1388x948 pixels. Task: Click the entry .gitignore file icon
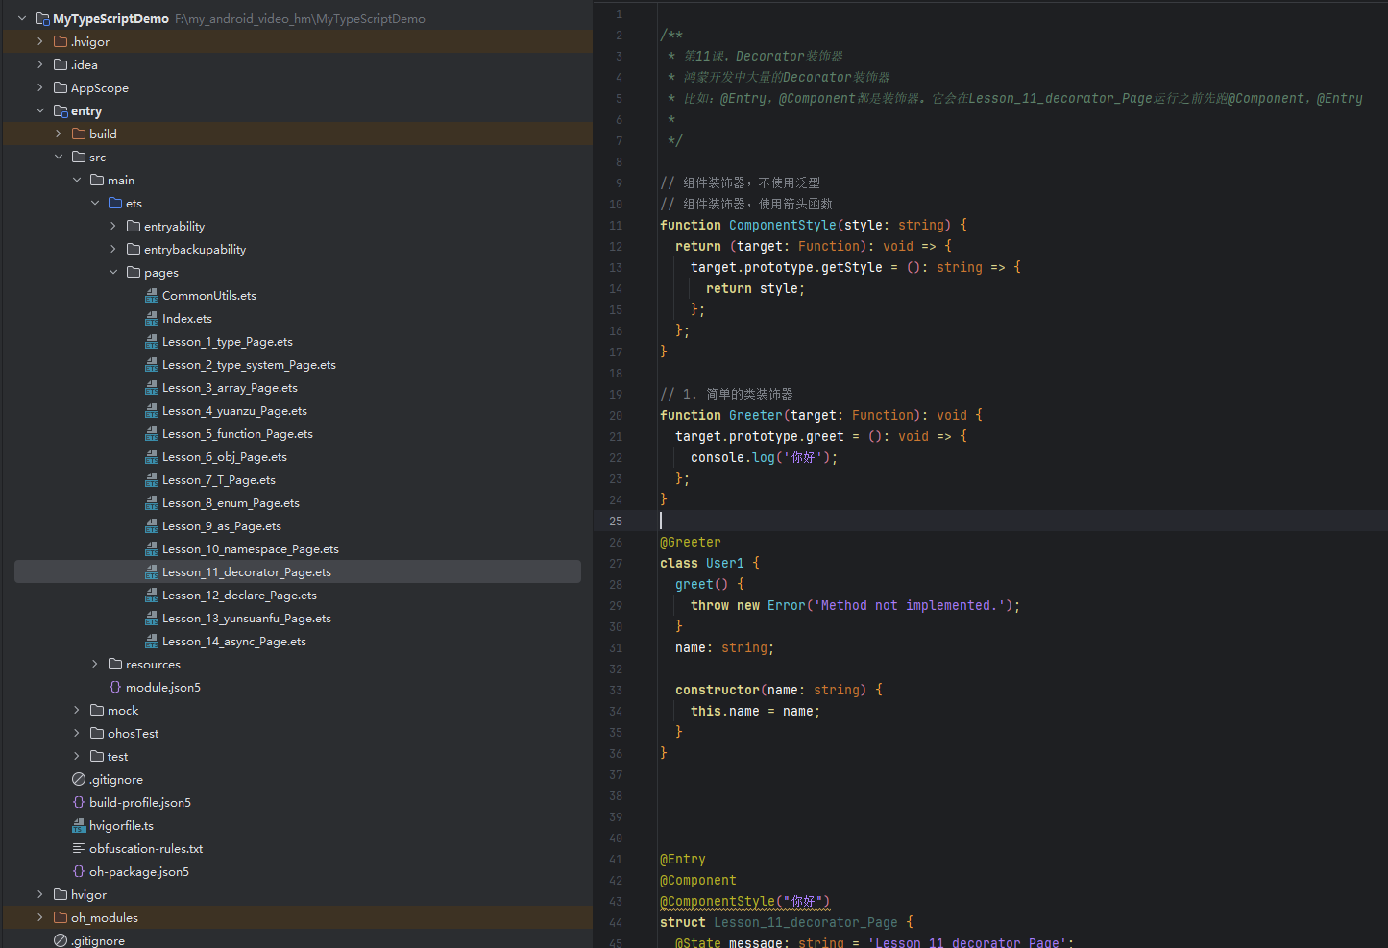(x=79, y=779)
